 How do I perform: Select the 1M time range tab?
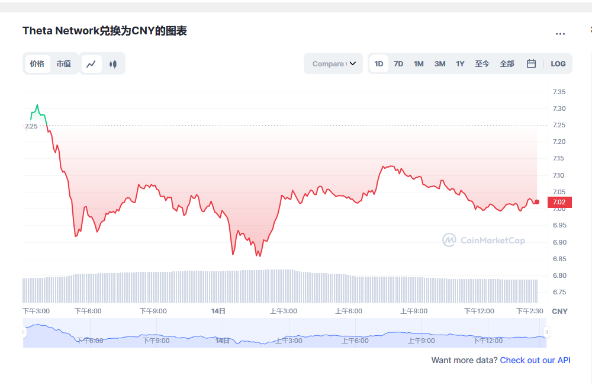[419, 64]
